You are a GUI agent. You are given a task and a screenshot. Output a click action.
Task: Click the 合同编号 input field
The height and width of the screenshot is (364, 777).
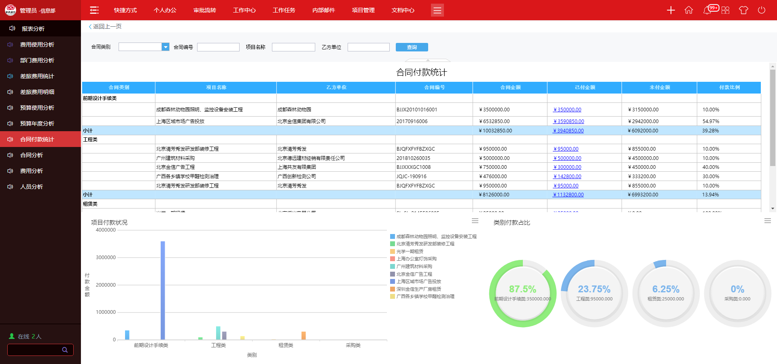(218, 47)
